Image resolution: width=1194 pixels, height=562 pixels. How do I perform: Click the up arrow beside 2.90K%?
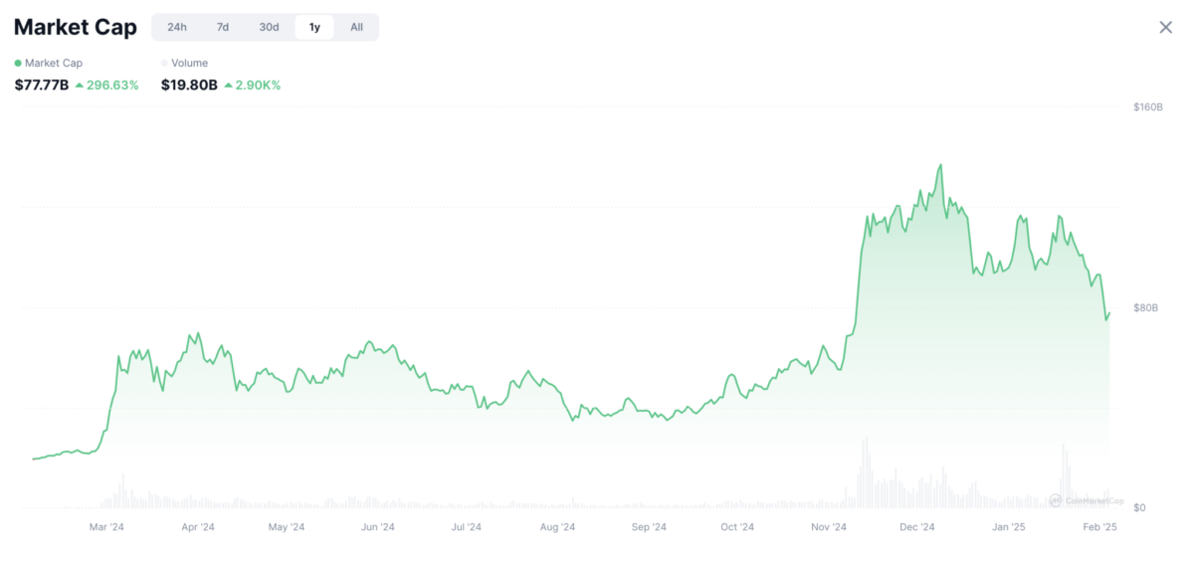click(x=228, y=86)
